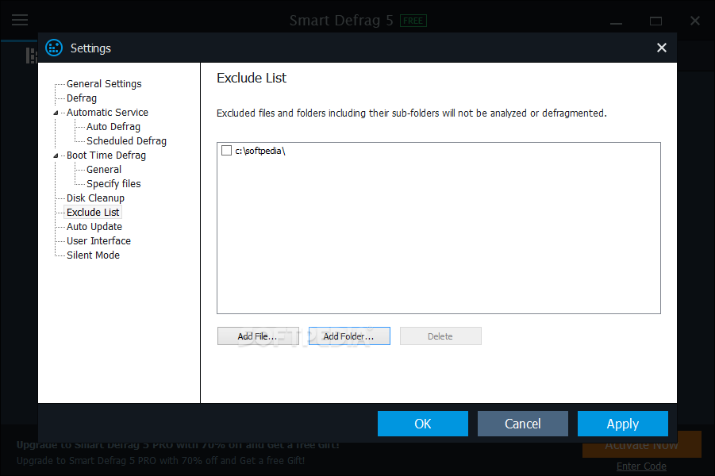Open the hamburger menu in Smart Defrag window
This screenshot has width=715, height=476.
[x=20, y=20]
